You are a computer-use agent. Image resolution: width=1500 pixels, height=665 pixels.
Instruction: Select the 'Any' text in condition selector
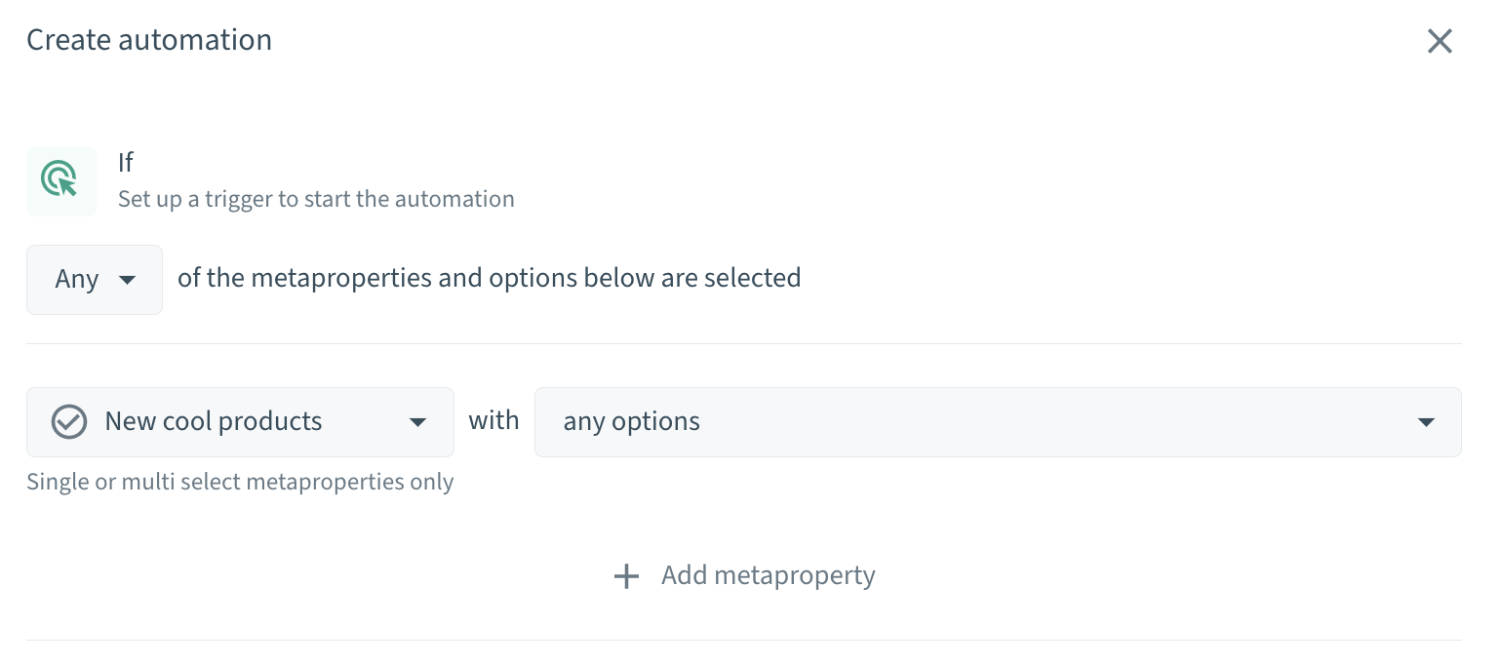tap(77, 280)
